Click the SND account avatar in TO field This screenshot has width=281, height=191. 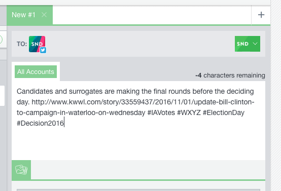(37, 44)
